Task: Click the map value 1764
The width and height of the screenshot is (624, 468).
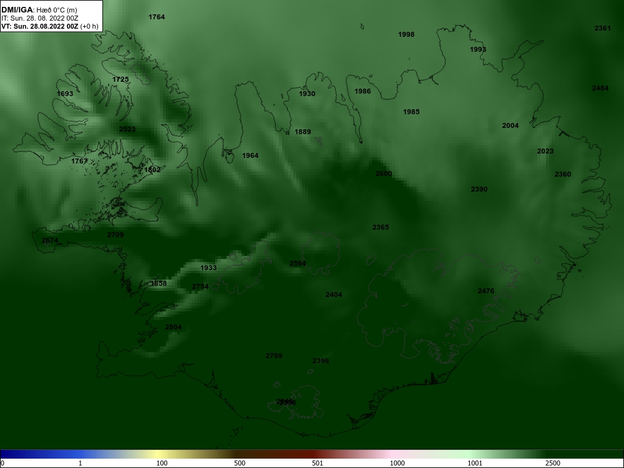Action: click(x=157, y=17)
